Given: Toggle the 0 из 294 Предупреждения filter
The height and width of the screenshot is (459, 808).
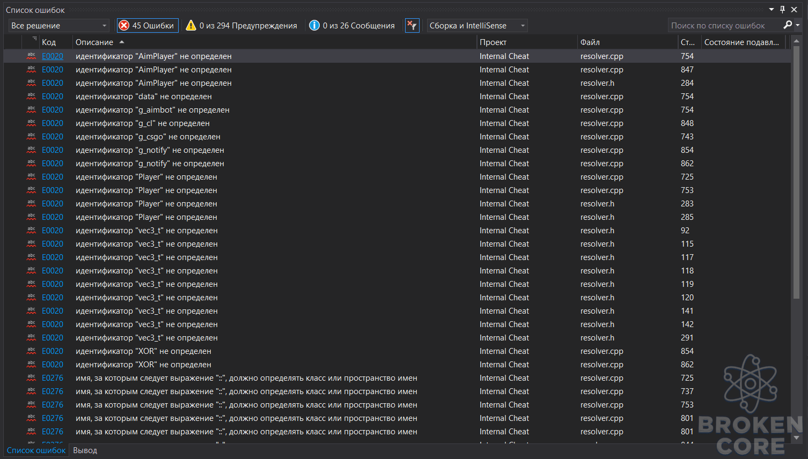Looking at the screenshot, I should pos(241,26).
